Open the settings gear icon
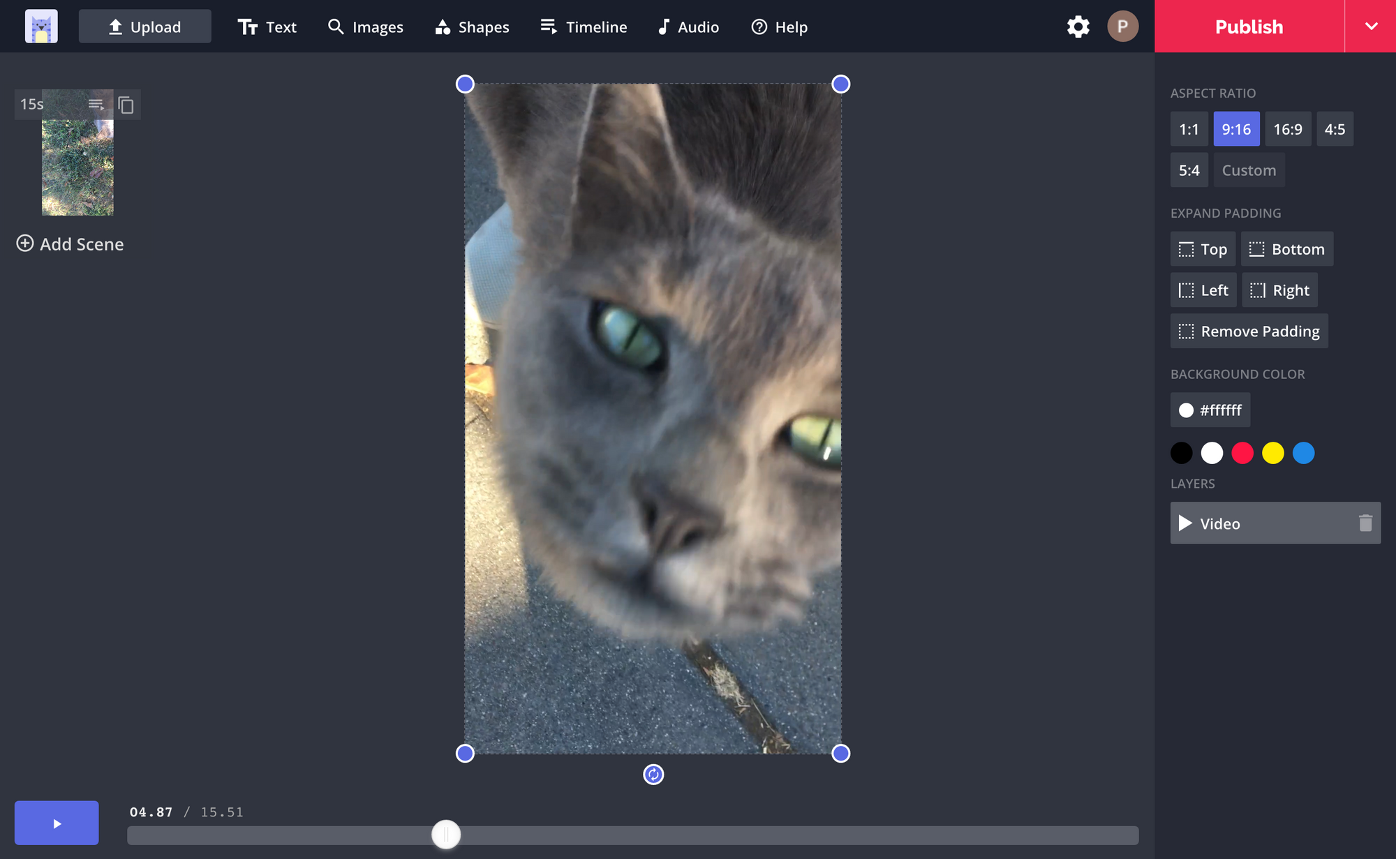Image resolution: width=1396 pixels, height=859 pixels. [1078, 27]
